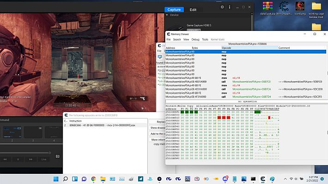Open the WinShippi... Cheat Engine desktop icon
The width and height of the screenshot is (328, 184).
coord(284,8)
